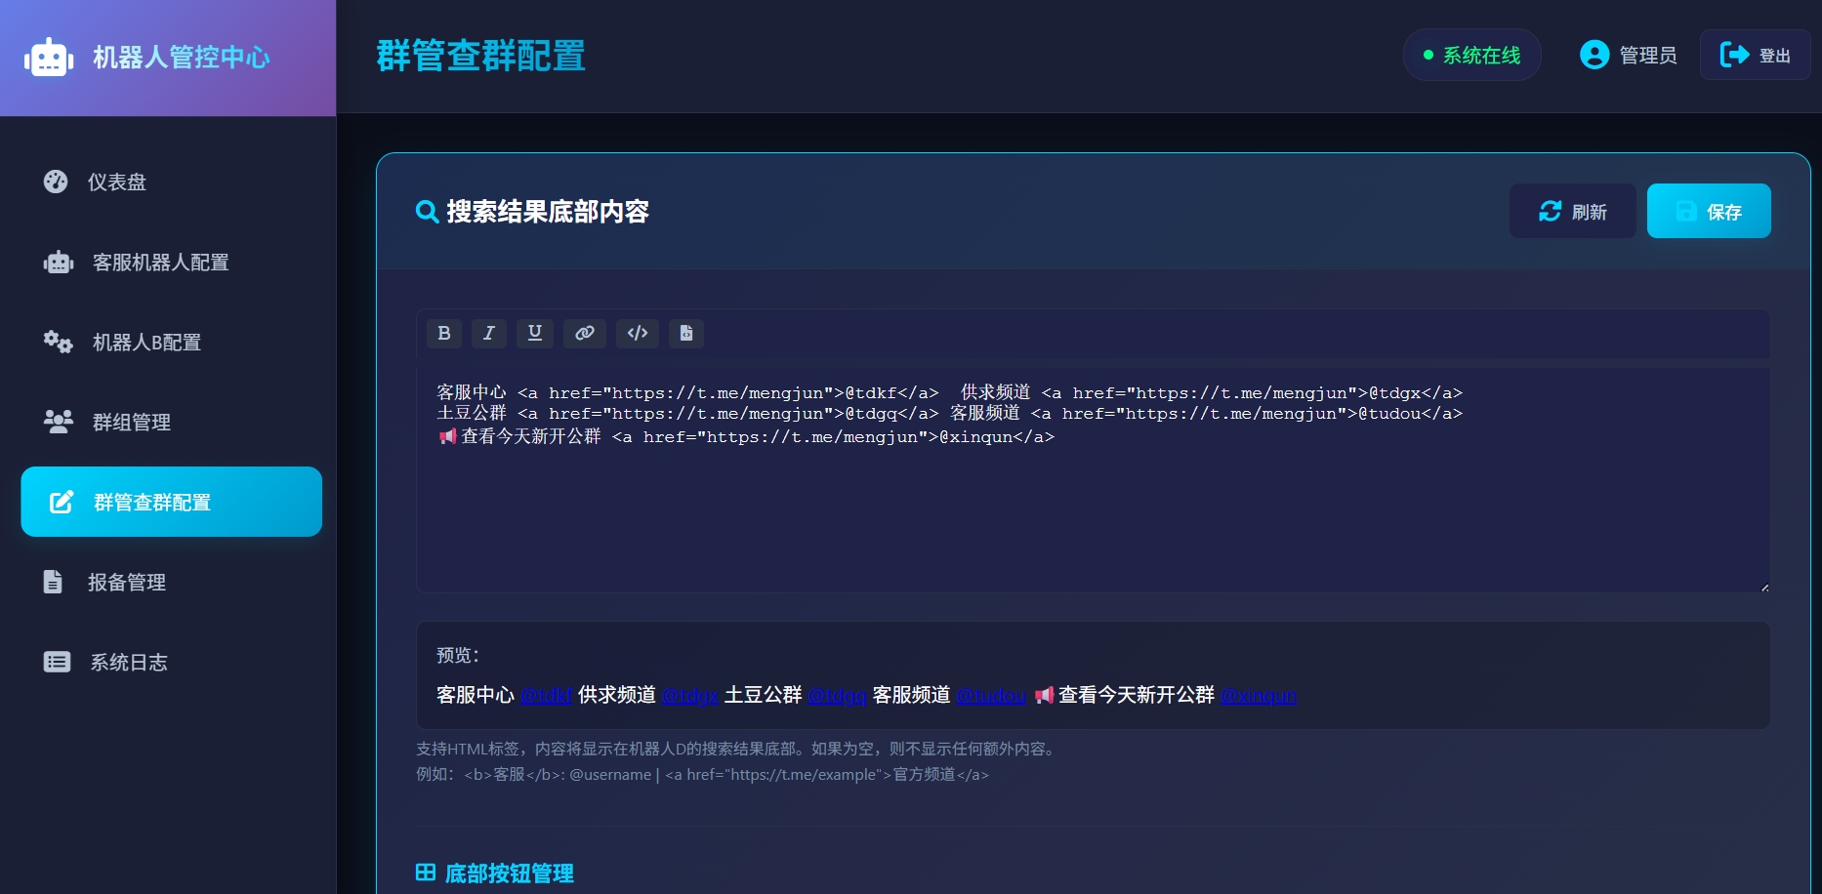Click the Bold formatting icon
This screenshot has height=894, width=1822.
pos(444,333)
